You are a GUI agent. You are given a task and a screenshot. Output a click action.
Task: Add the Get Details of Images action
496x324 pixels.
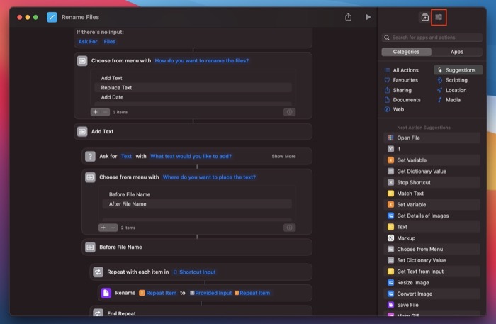pos(432,216)
